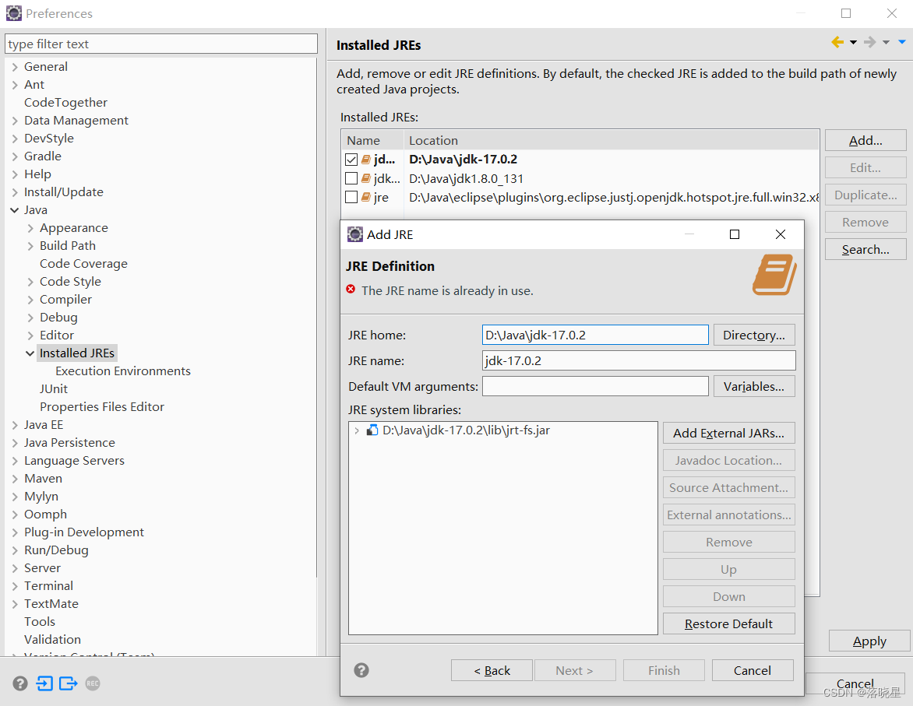Select the D:\Java\jdk-17.0.2 location row
Image resolution: width=913 pixels, height=706 pixels.
tap(463, 160)
